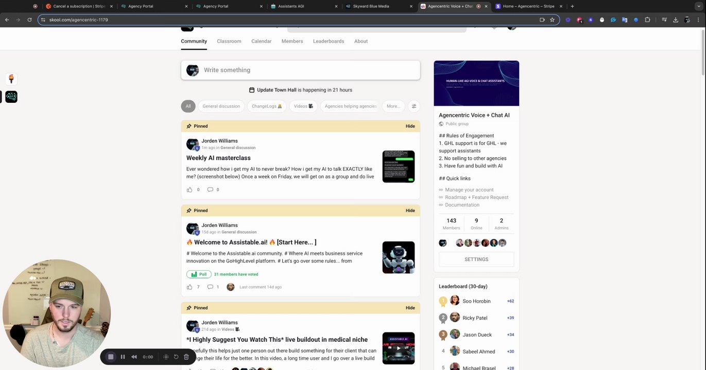The image size is (706, 370).
Task: Open the dotted grid icon in the recorder bar
Action: pyautogui.click(x=166, y=357)
